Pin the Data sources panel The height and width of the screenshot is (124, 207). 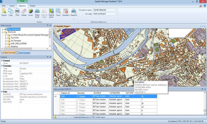pos(48,25)
